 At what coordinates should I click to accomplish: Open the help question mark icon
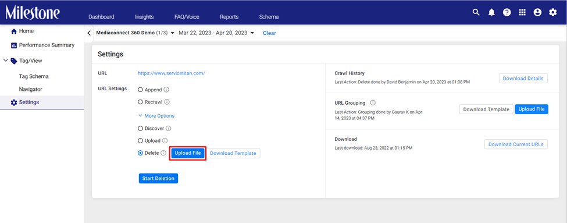tap(507, 12)
